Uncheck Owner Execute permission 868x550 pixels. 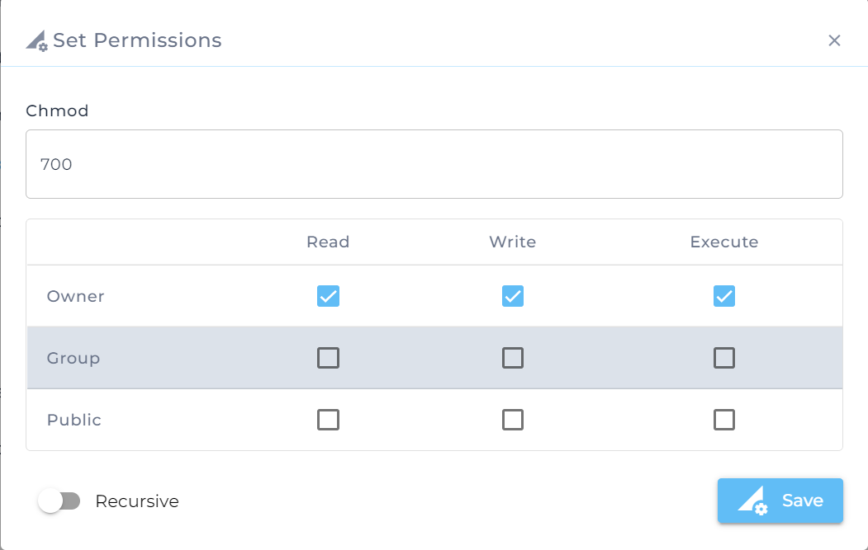point(724,296)
